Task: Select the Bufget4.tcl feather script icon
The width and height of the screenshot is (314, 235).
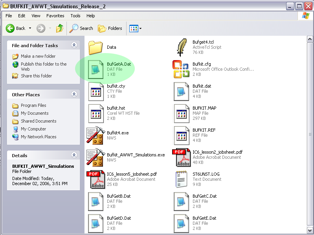Action: [x=181, y=47]
